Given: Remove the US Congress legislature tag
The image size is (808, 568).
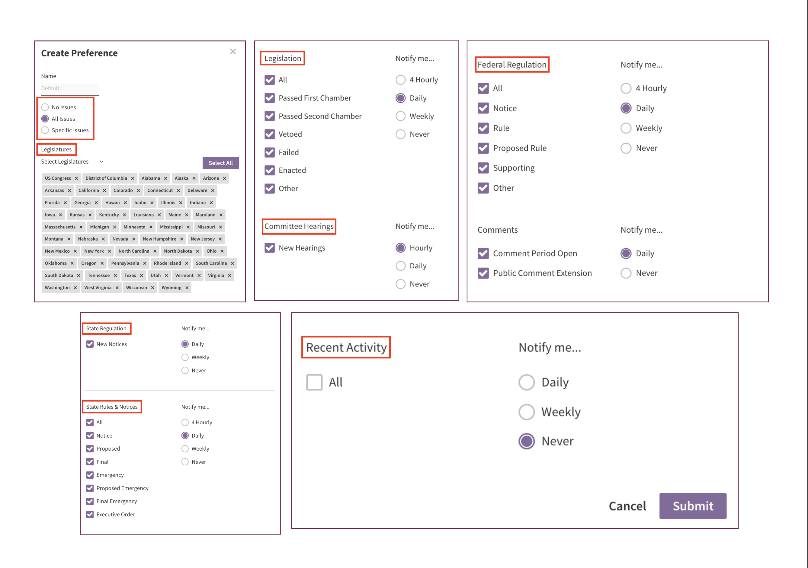Looking at the screenshot, I should [76, 178].
